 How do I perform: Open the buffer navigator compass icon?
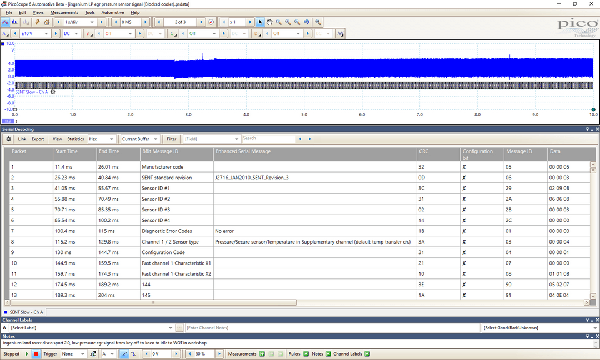coord(211,22)
